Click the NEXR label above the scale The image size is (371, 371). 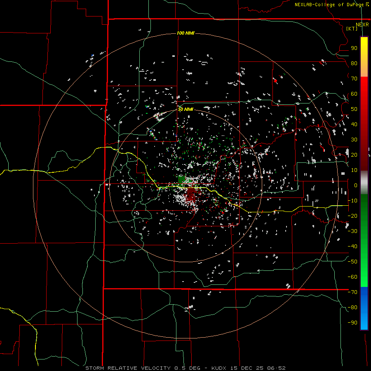[x=362, y=25]
